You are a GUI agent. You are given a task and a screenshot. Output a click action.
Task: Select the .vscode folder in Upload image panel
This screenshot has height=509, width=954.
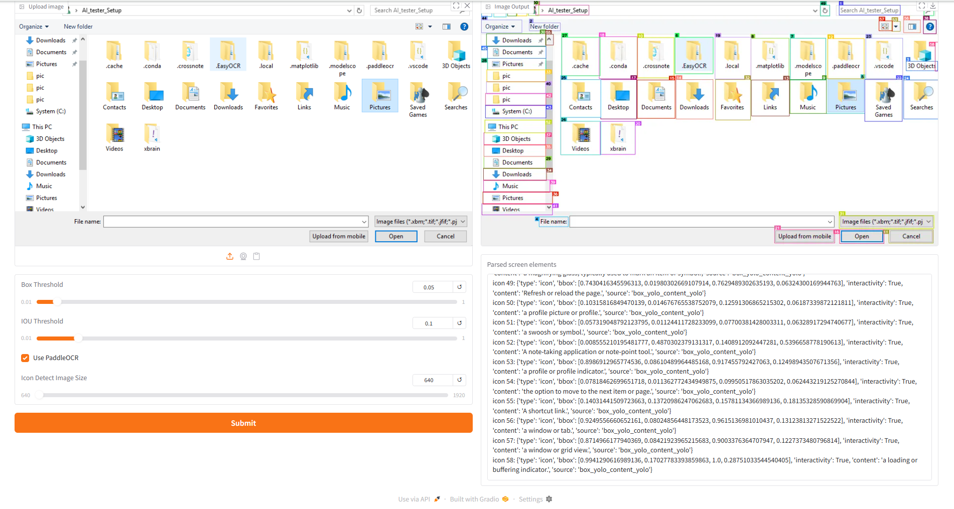[x=418, y=55]
